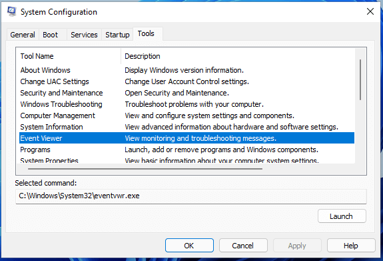Viewport: 383px width, 261px height.
Task: Click the Description column header
Action: pos(238,56)
